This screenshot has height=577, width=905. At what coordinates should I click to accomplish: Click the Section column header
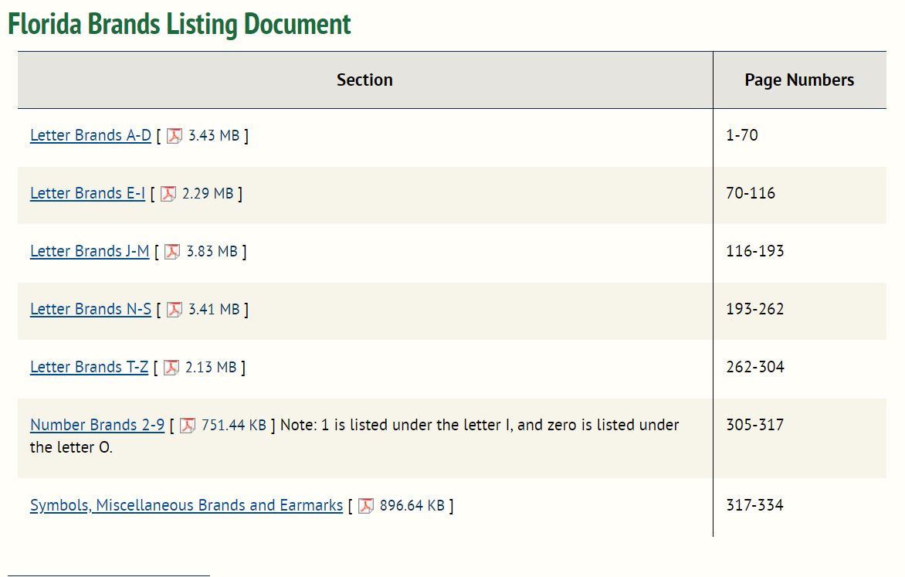(364, 80)
